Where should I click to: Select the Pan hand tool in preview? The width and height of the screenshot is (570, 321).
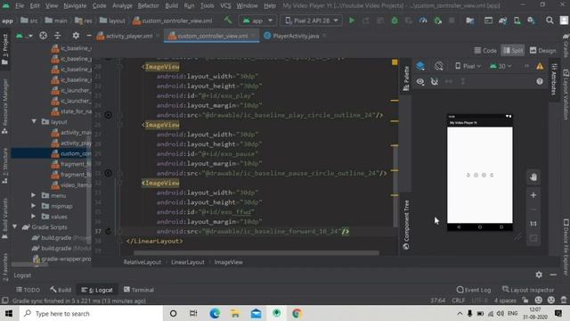[x=533, y=177]
